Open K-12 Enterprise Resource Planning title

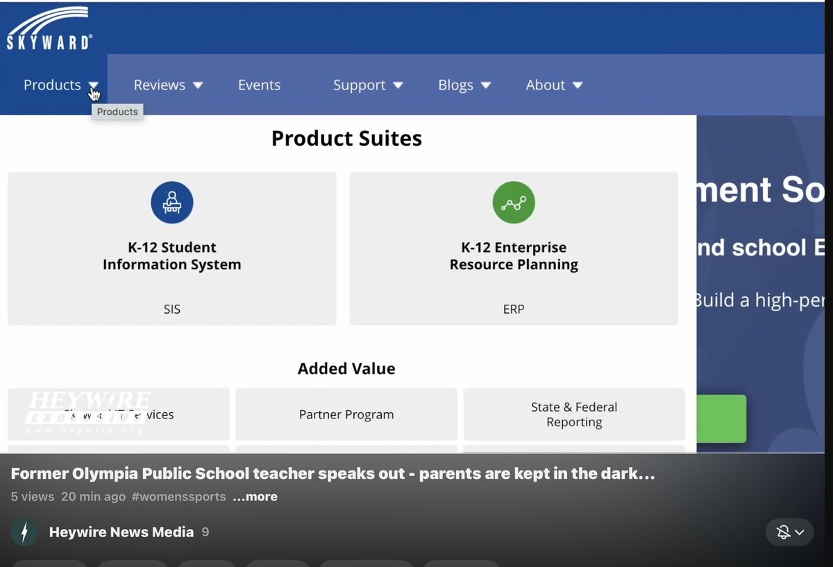[514, 256]
